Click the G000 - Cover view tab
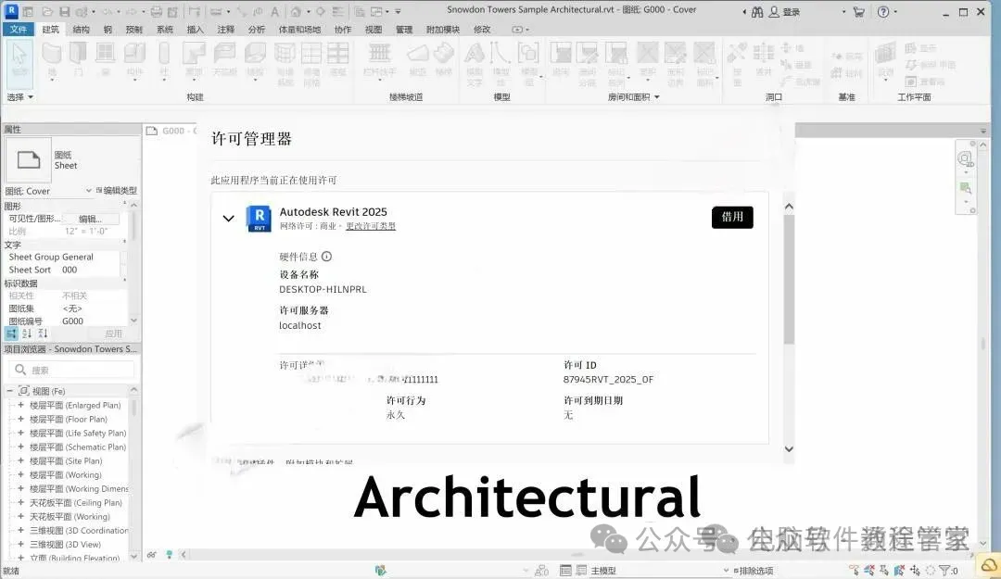The image size is (1001, 579). [171, 131]
